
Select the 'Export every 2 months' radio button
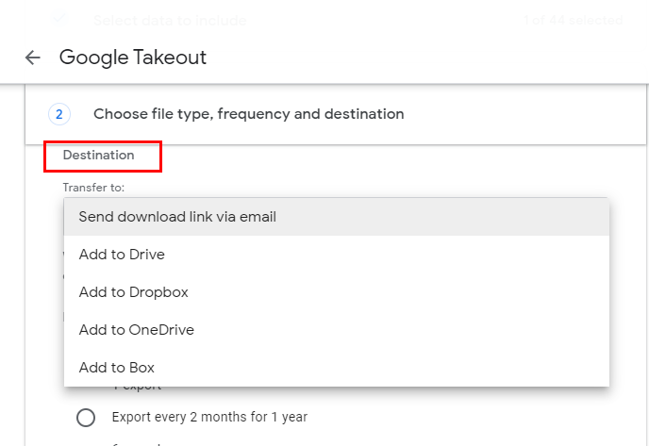point(86,417)
